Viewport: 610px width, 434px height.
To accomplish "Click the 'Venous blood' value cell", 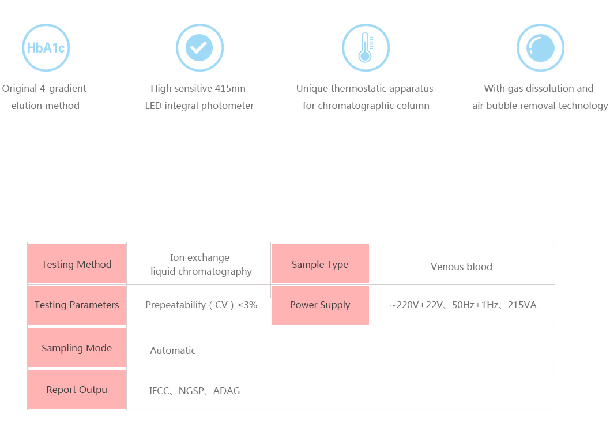I will pyautogui.click(x=461, y=267).
